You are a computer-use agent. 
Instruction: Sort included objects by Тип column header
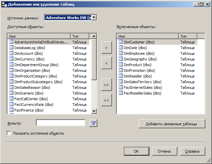coord(188,36)
